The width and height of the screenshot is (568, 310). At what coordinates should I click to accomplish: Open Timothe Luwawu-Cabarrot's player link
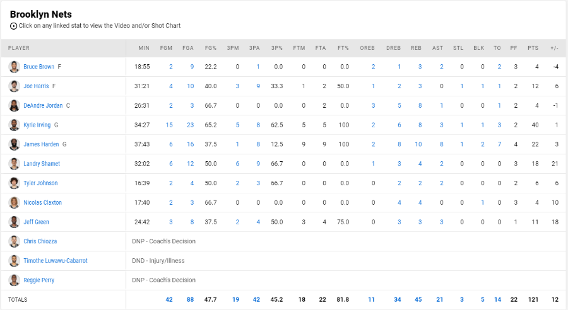(x=56, y=260)
